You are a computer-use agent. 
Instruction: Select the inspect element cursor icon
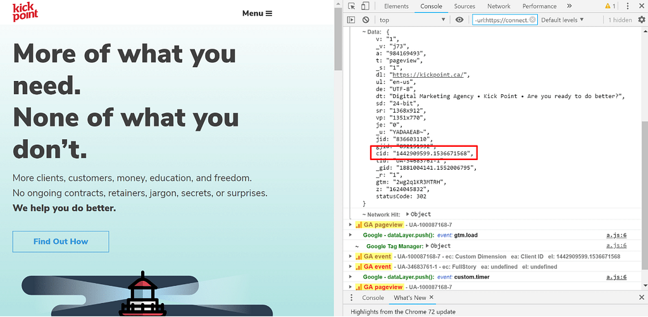click(352, 6)
